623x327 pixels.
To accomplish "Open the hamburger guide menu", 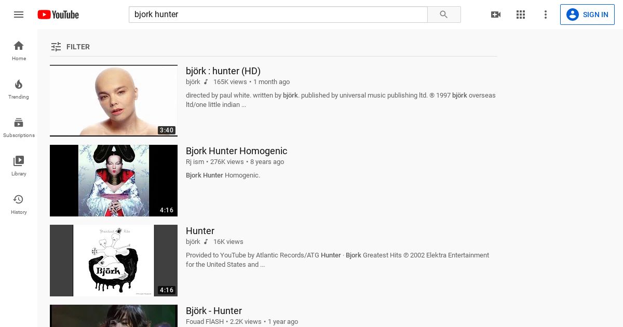I will click(x=19, y=15).
